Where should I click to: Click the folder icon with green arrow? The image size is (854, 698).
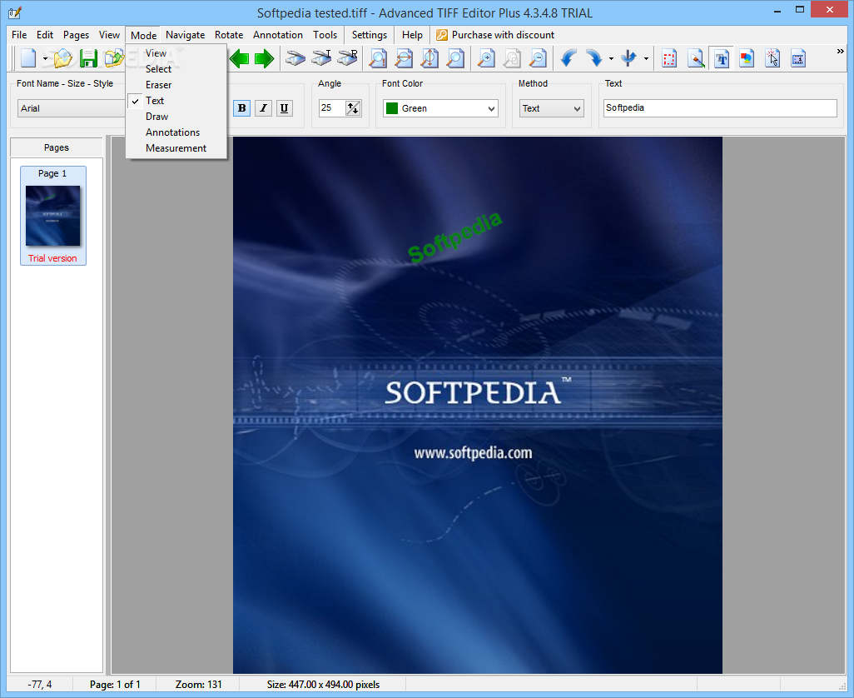pyautogui.click(x=114, y=58)
